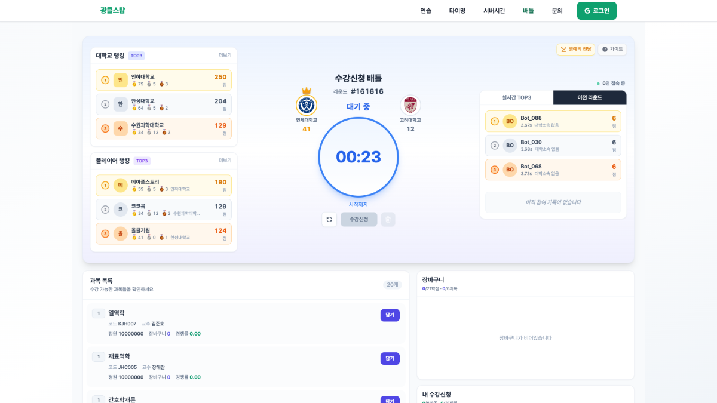The image size is (717, 403).
Task: Click the 00:23 countdown timer circle
Action: [358, 157]
